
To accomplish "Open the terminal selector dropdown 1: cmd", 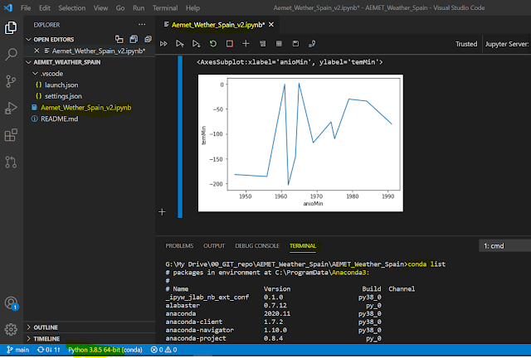I will tap(504, 246).
